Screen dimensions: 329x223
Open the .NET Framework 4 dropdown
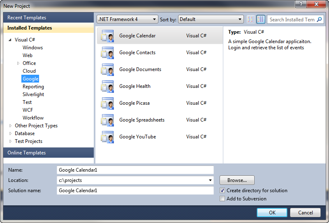[x=127, y=19]
